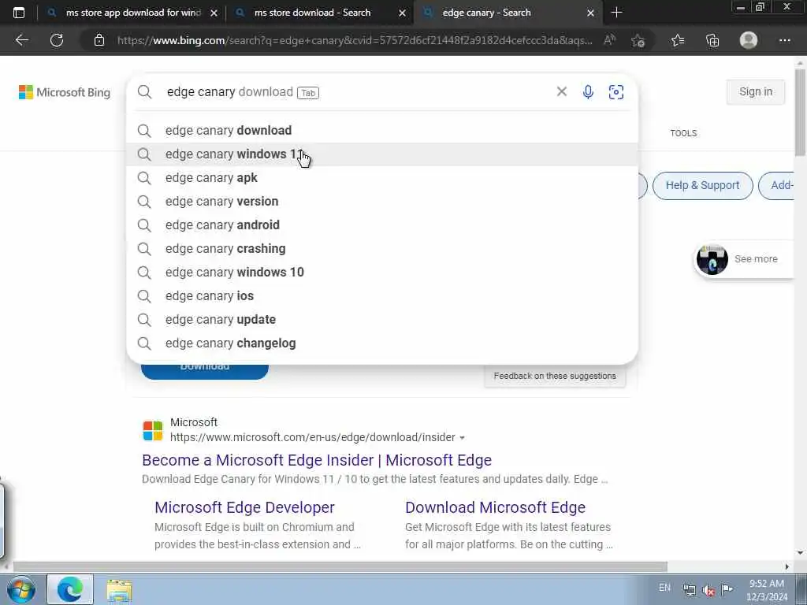The width and height of the screenshot is (807, 605).
Task: Open File Explorer from the taskbar
Action: (120, 589)
